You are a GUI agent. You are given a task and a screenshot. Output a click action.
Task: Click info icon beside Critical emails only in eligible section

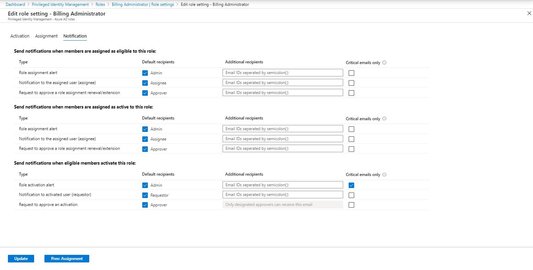(385, 63)
